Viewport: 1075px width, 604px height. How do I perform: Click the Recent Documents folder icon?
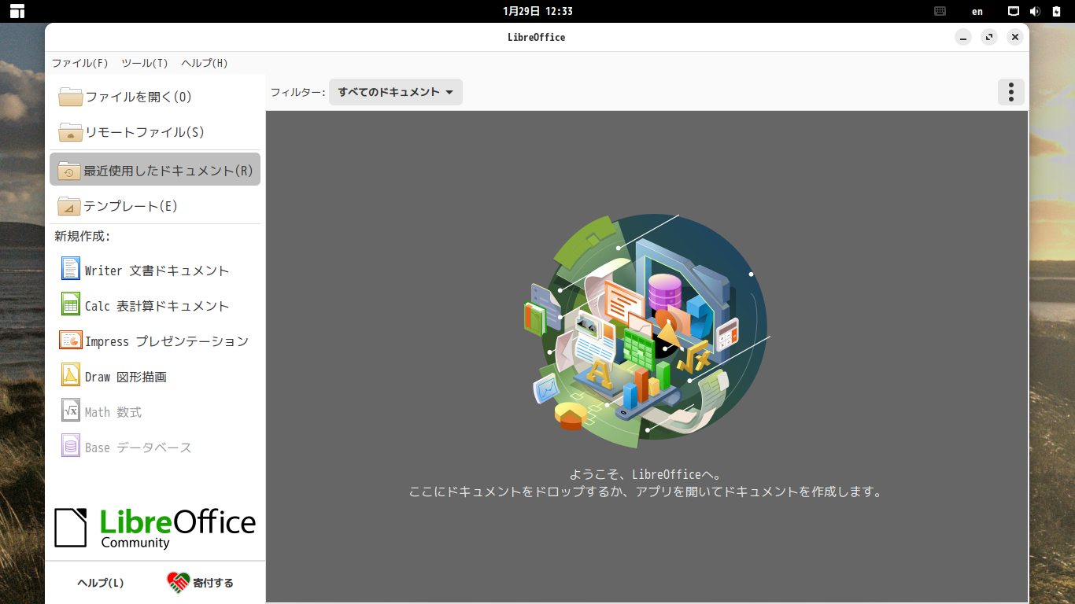tap(70, 171)
